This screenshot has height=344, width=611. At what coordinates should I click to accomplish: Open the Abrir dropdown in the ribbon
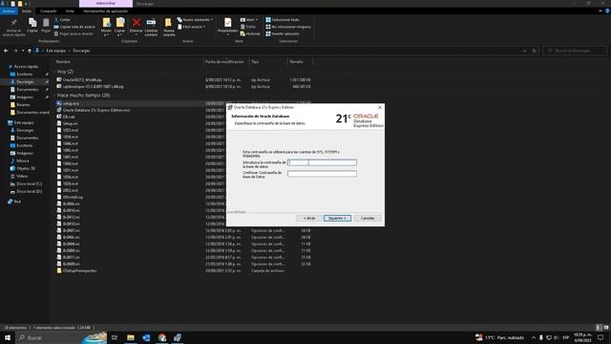click(249, 19)
